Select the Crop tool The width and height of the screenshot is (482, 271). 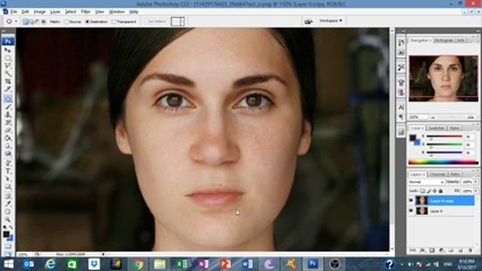8,81
